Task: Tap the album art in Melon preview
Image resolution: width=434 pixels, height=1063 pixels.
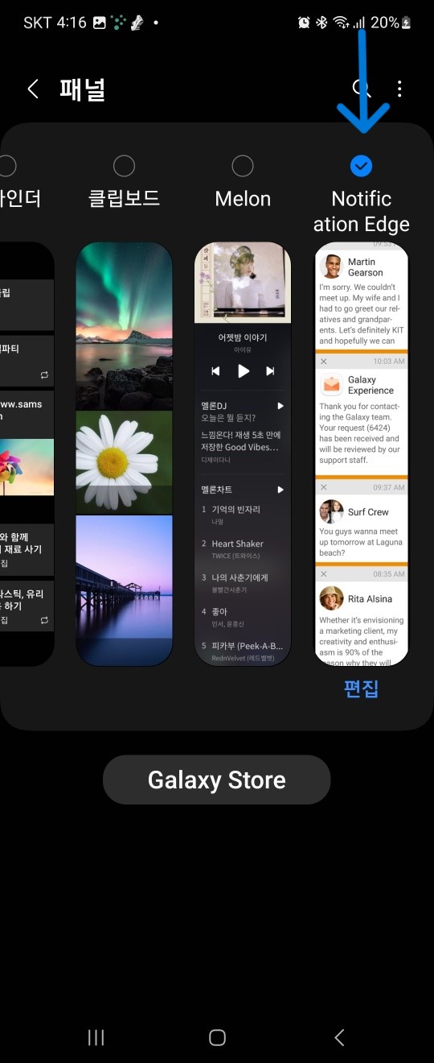Action: pos(243,281)
